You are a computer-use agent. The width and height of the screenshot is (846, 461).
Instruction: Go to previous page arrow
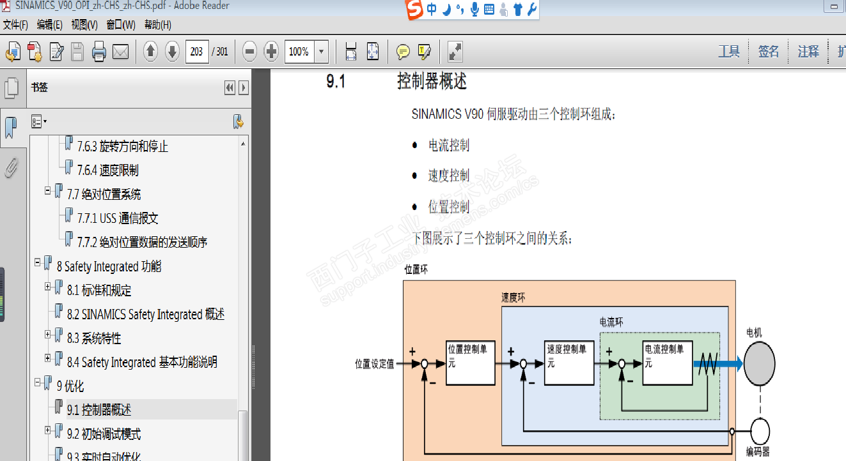point(150,51)
